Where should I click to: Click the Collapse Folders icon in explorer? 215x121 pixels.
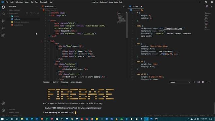[x=38, y=13]
